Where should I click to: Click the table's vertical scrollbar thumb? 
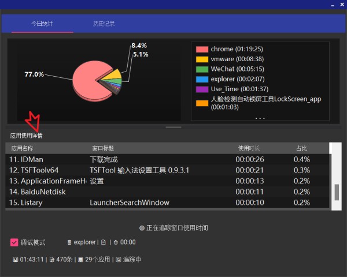[x=337, y=192]
